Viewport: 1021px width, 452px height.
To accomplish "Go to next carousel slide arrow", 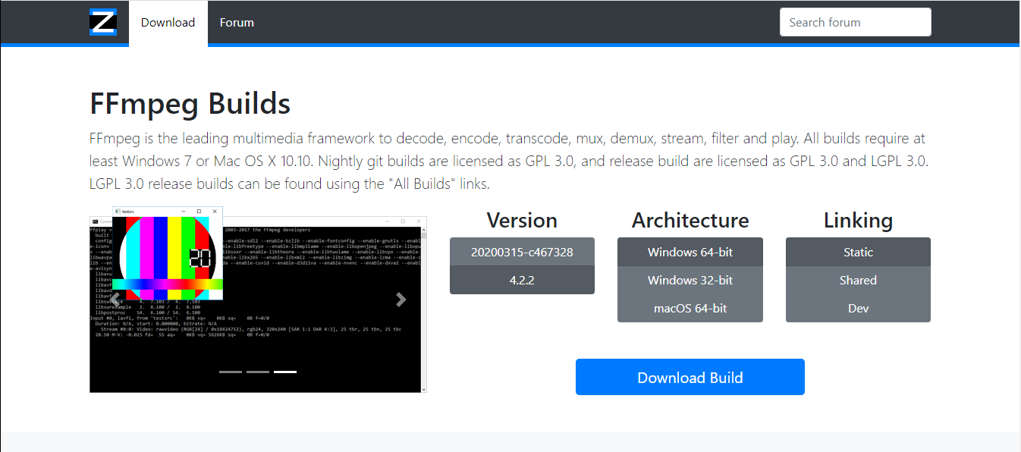I will coord(401,300).
